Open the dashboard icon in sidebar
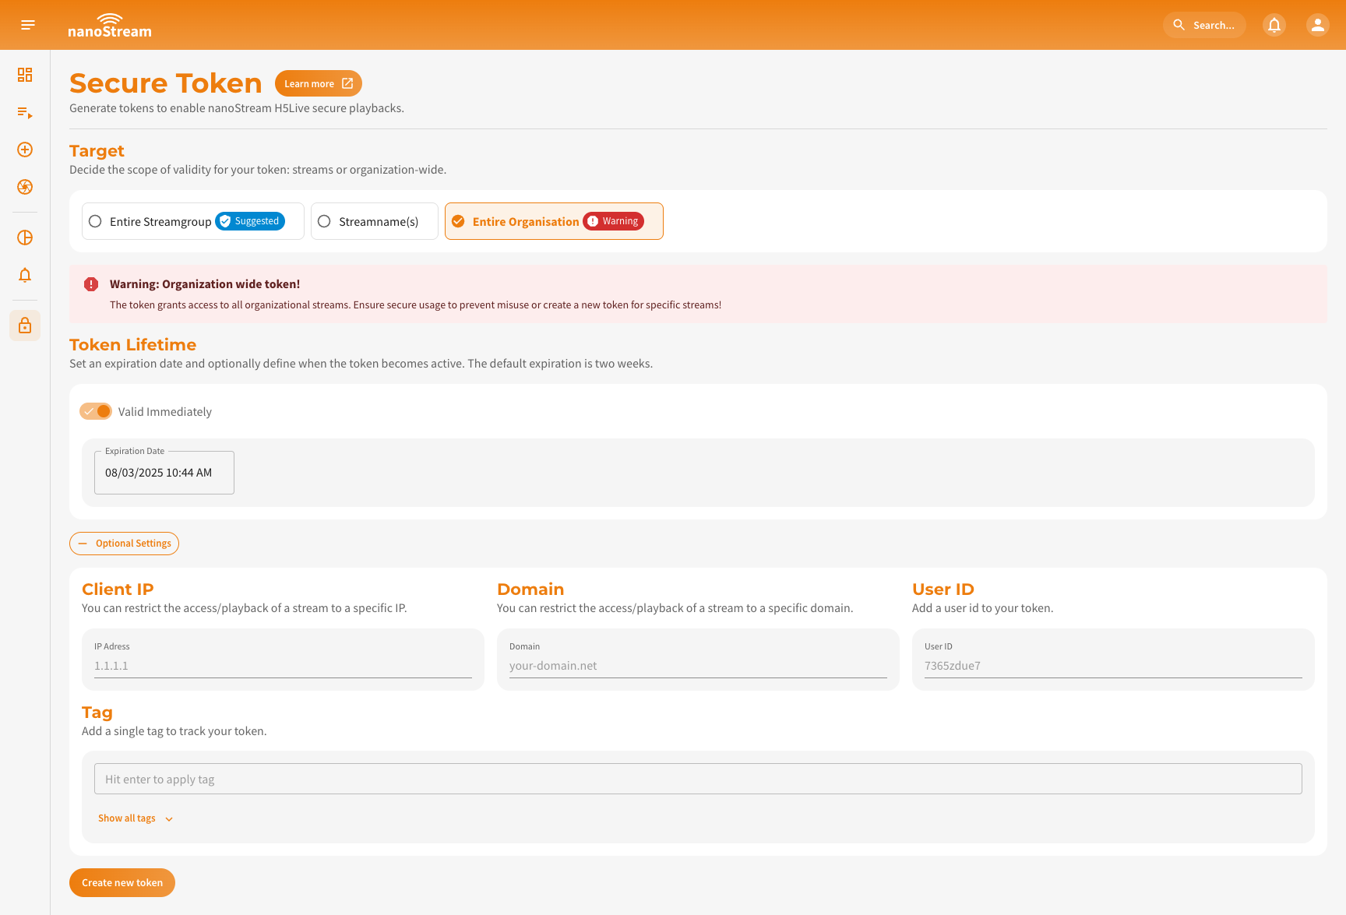 [x=25, y=75]
